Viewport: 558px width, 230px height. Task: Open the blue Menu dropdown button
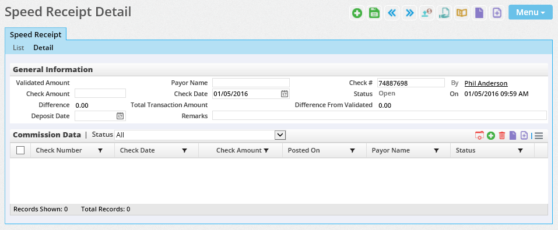pos(530,12)
